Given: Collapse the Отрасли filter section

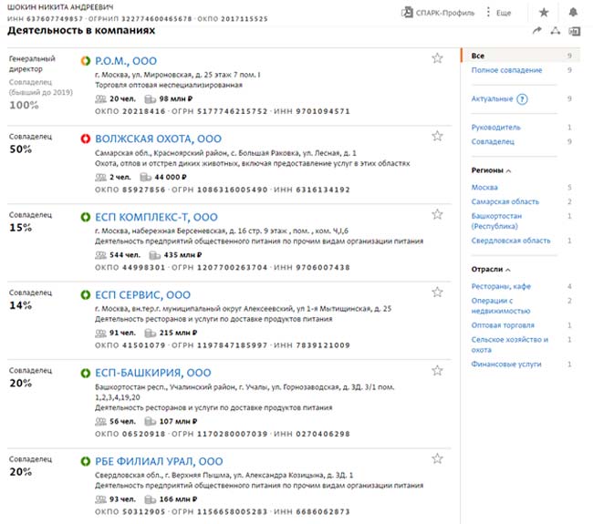Looking at the screenshot, I should tap(508, 270).
